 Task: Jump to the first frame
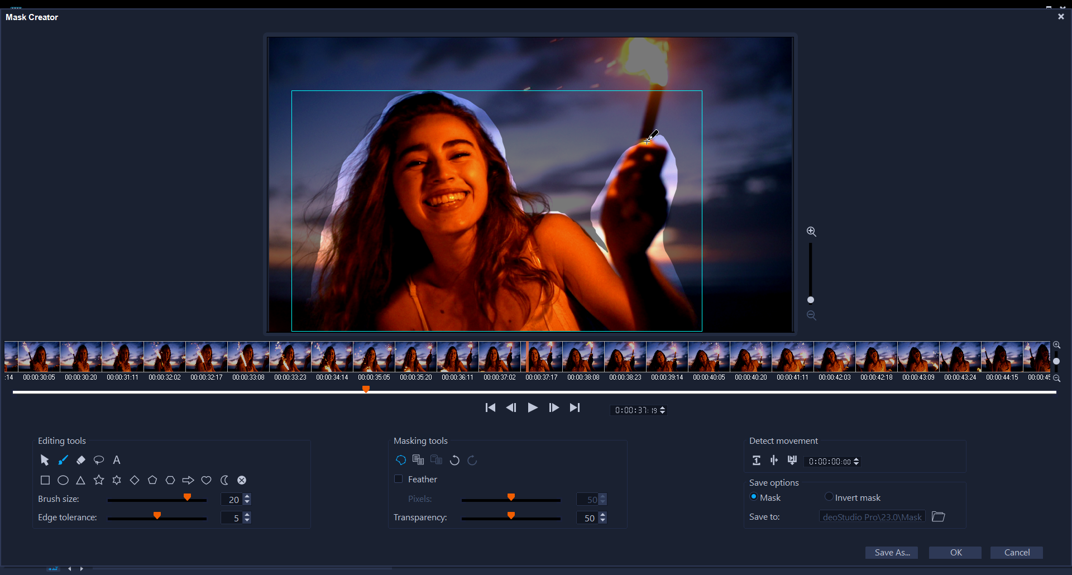(x=490, y=408)
